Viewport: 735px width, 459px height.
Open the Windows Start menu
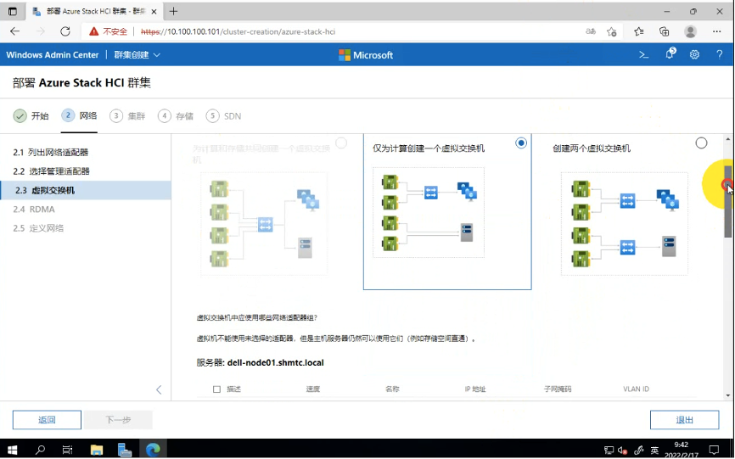pos(13,451)
